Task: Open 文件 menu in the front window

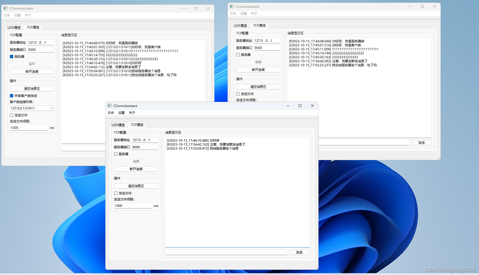Action: point(111,113)
